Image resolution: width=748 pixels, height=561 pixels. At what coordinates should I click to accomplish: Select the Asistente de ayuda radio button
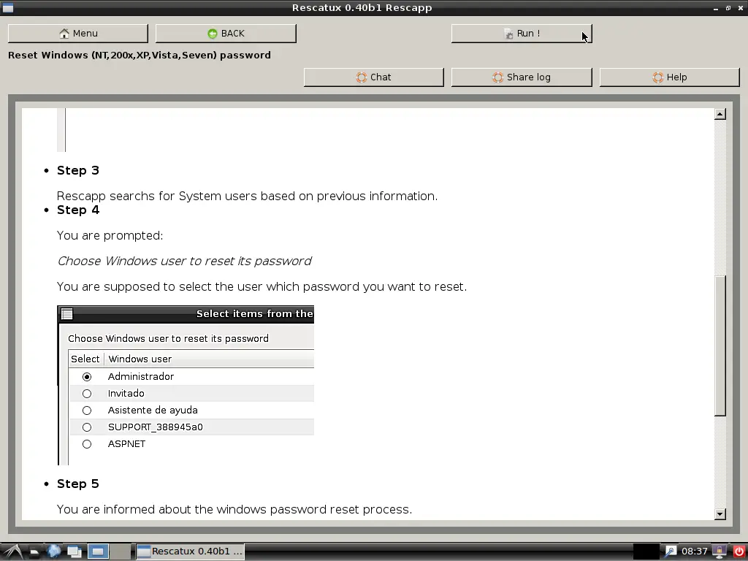pos(87,411)
